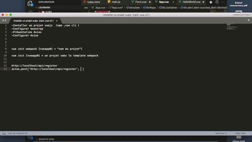Click template in the breadcrumb path
This screenshot has width=252, height=142.
click(133, 7)
